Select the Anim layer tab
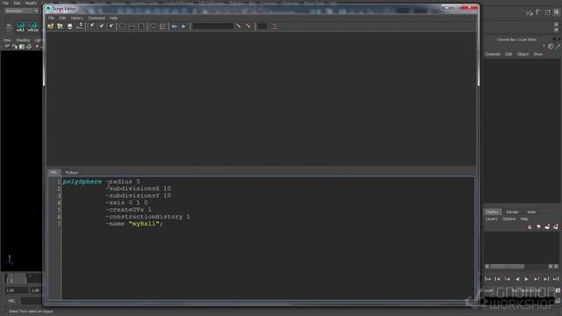 [x=531, y=212]
